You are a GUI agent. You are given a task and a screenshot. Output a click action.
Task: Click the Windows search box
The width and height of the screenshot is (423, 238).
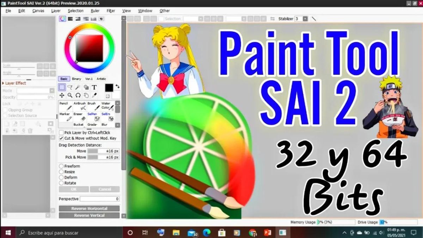tap(69, 233)
